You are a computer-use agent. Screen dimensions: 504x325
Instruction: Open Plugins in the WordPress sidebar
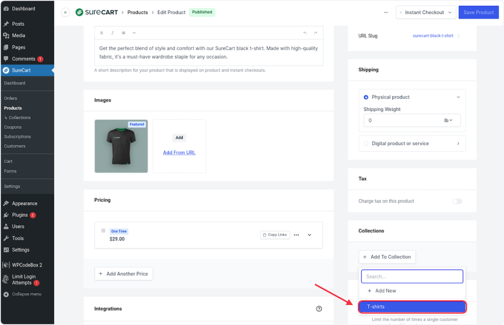20,215
